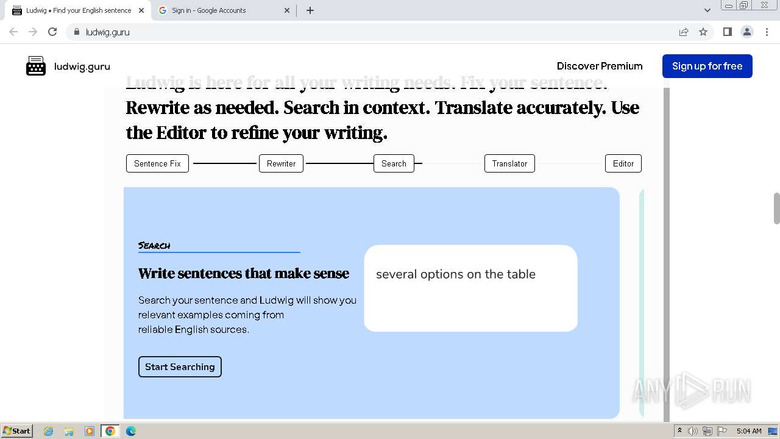780x439 pixels.
Task: Launch Microsoft Edge from taskbar
Action: pos(130,431)
